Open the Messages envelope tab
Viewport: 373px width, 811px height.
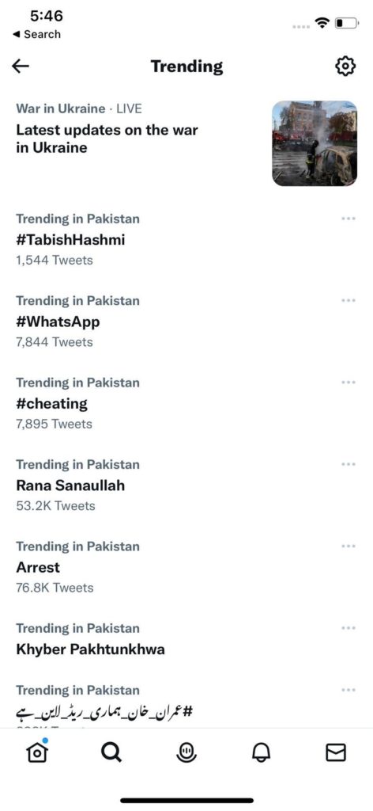[336, 752]
